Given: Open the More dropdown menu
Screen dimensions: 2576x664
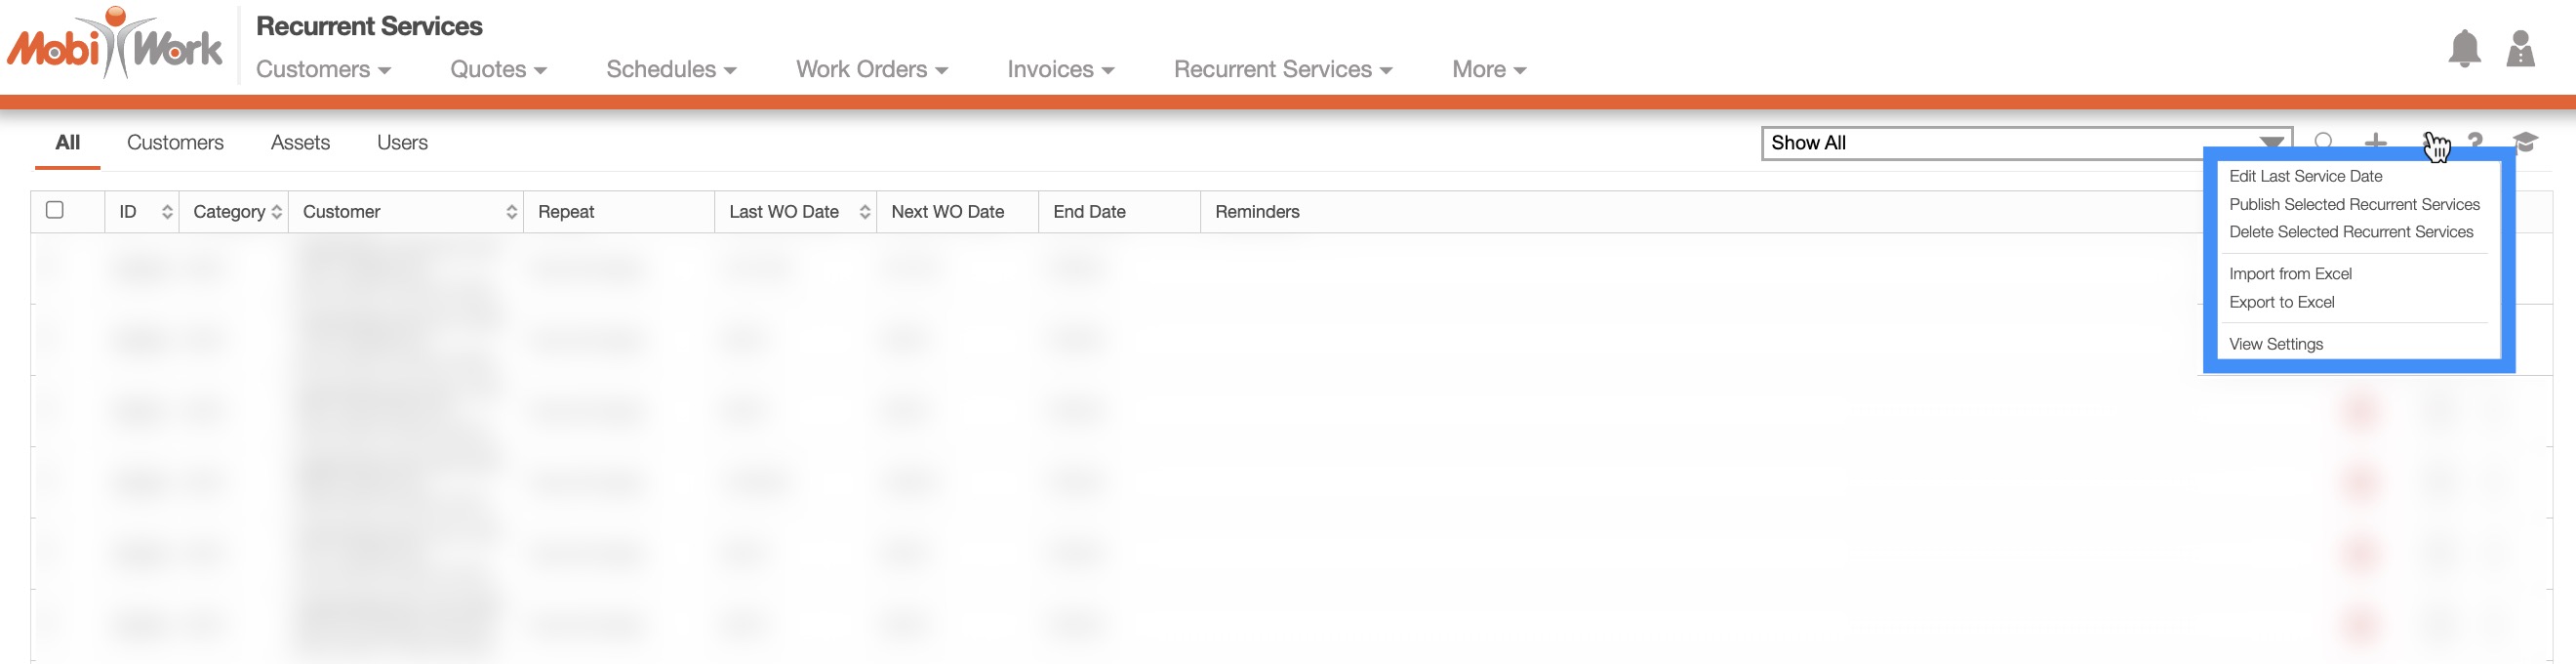Looking at the screenshot, I should click(1488, 69).
